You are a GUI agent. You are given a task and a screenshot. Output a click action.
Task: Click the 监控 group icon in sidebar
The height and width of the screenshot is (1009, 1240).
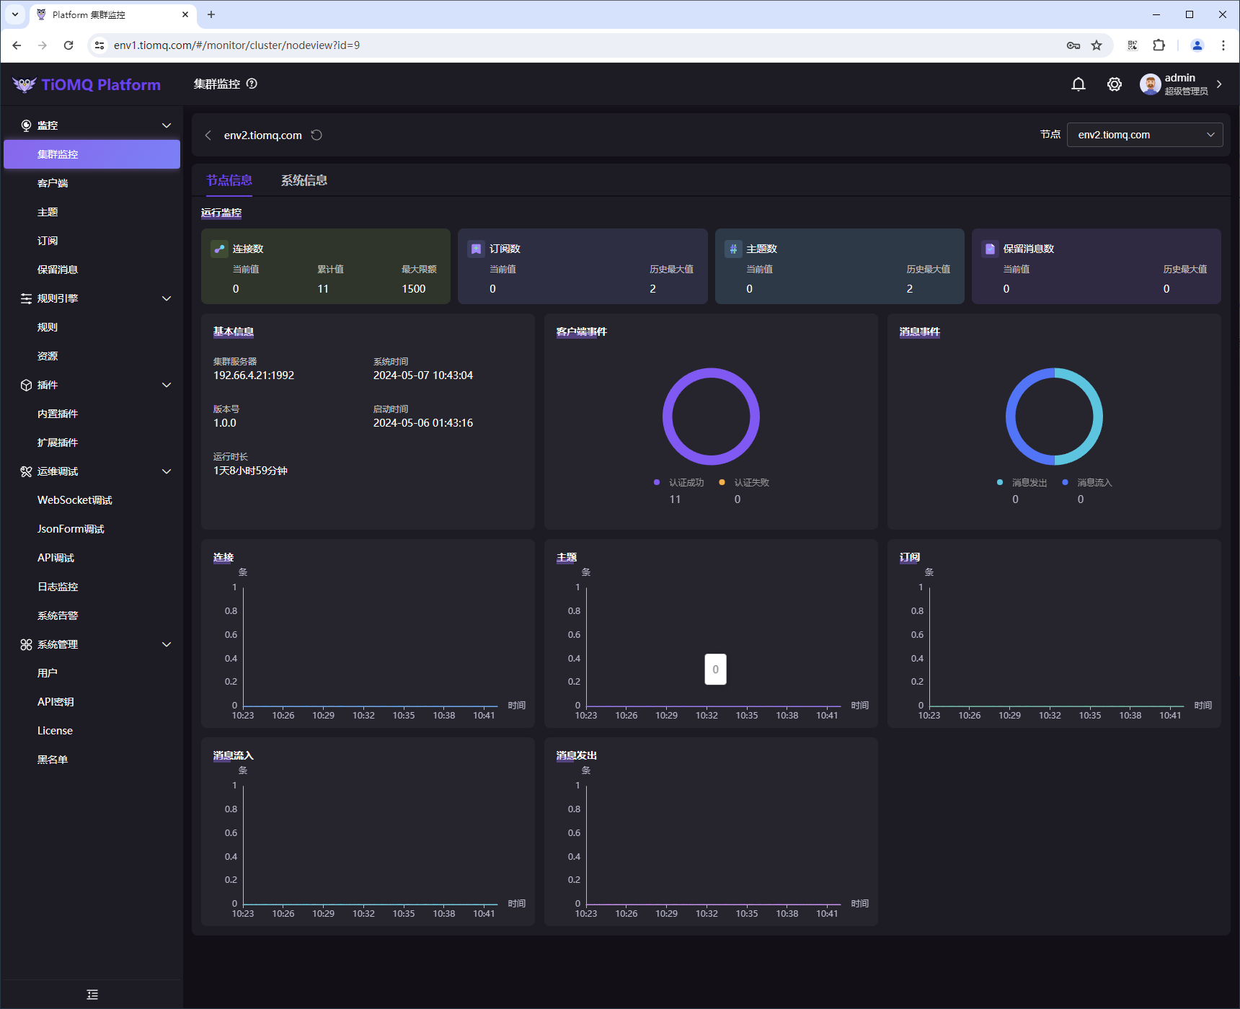pyautogui.click(x=26, y=125)
